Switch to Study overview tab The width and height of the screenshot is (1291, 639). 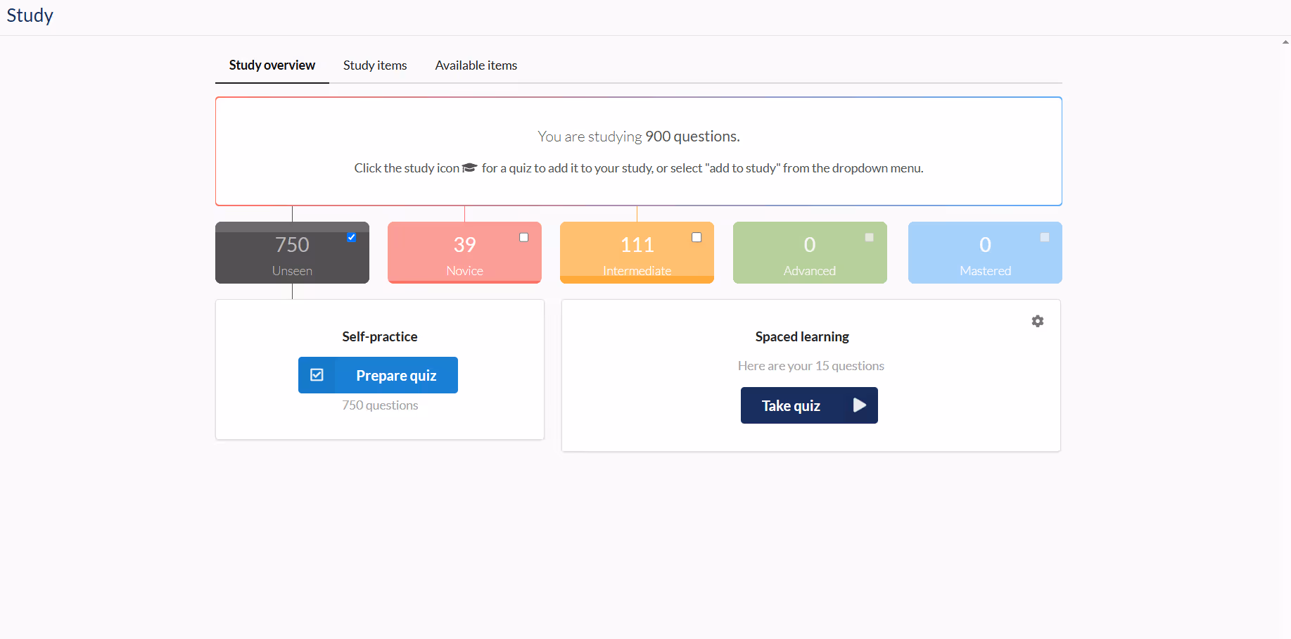click(x=272, y=65)
